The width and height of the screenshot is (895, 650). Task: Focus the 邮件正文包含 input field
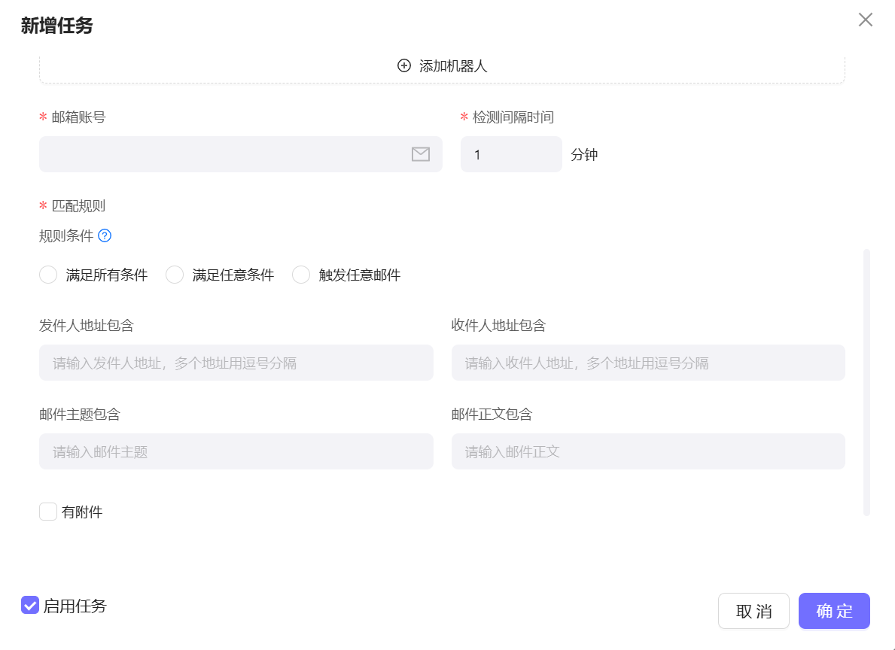point(647,451)
